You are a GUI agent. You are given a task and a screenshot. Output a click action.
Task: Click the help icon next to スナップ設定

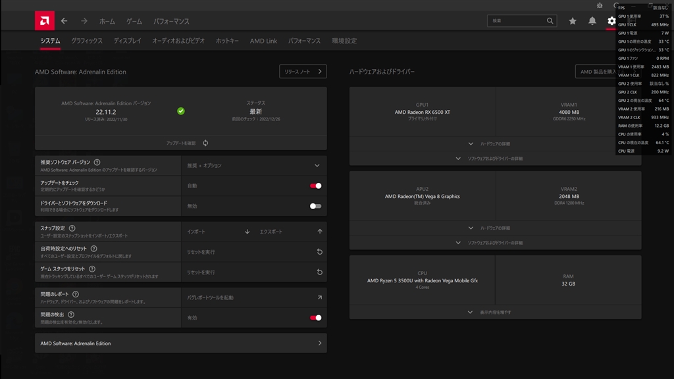72,228
